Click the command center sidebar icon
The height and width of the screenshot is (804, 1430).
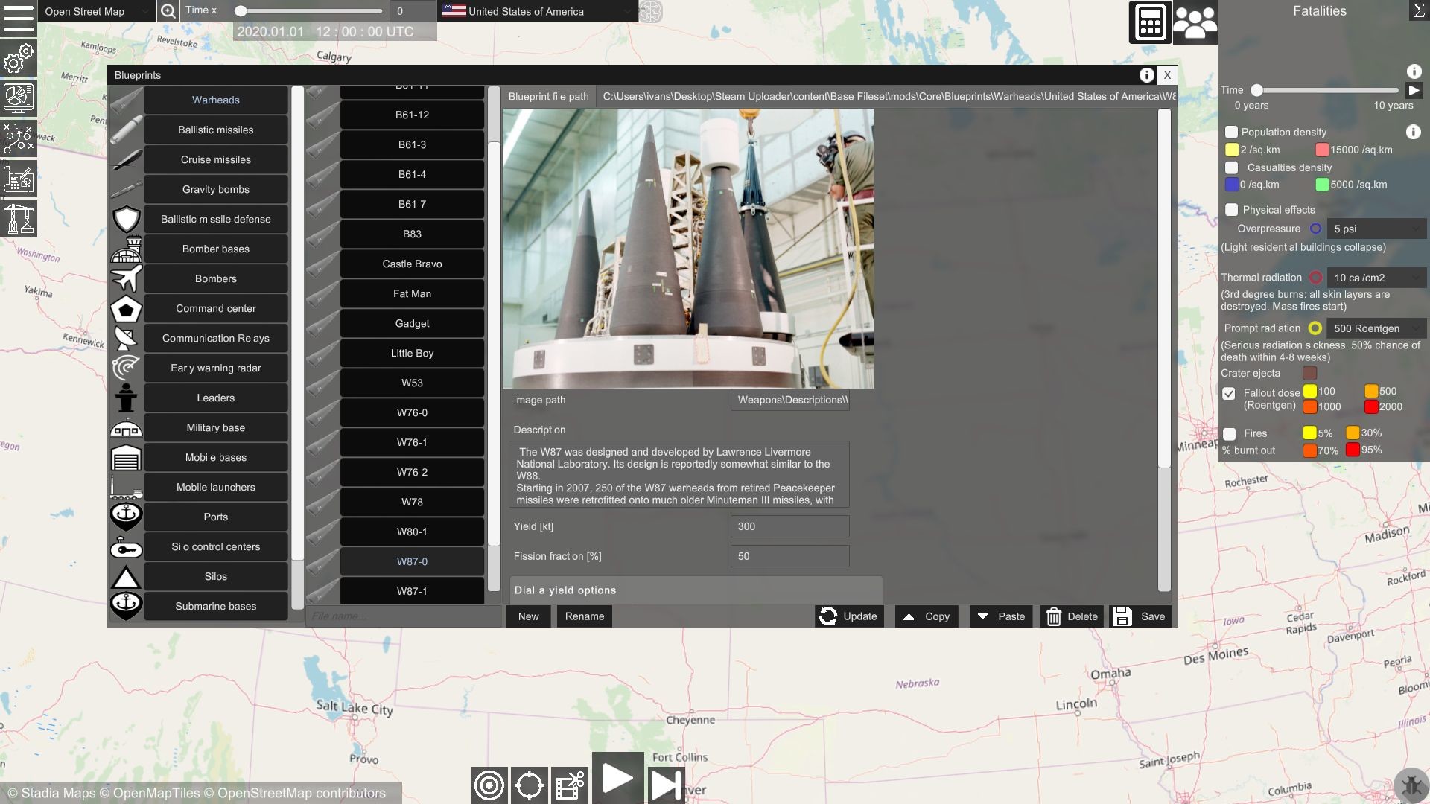point(126,308)
